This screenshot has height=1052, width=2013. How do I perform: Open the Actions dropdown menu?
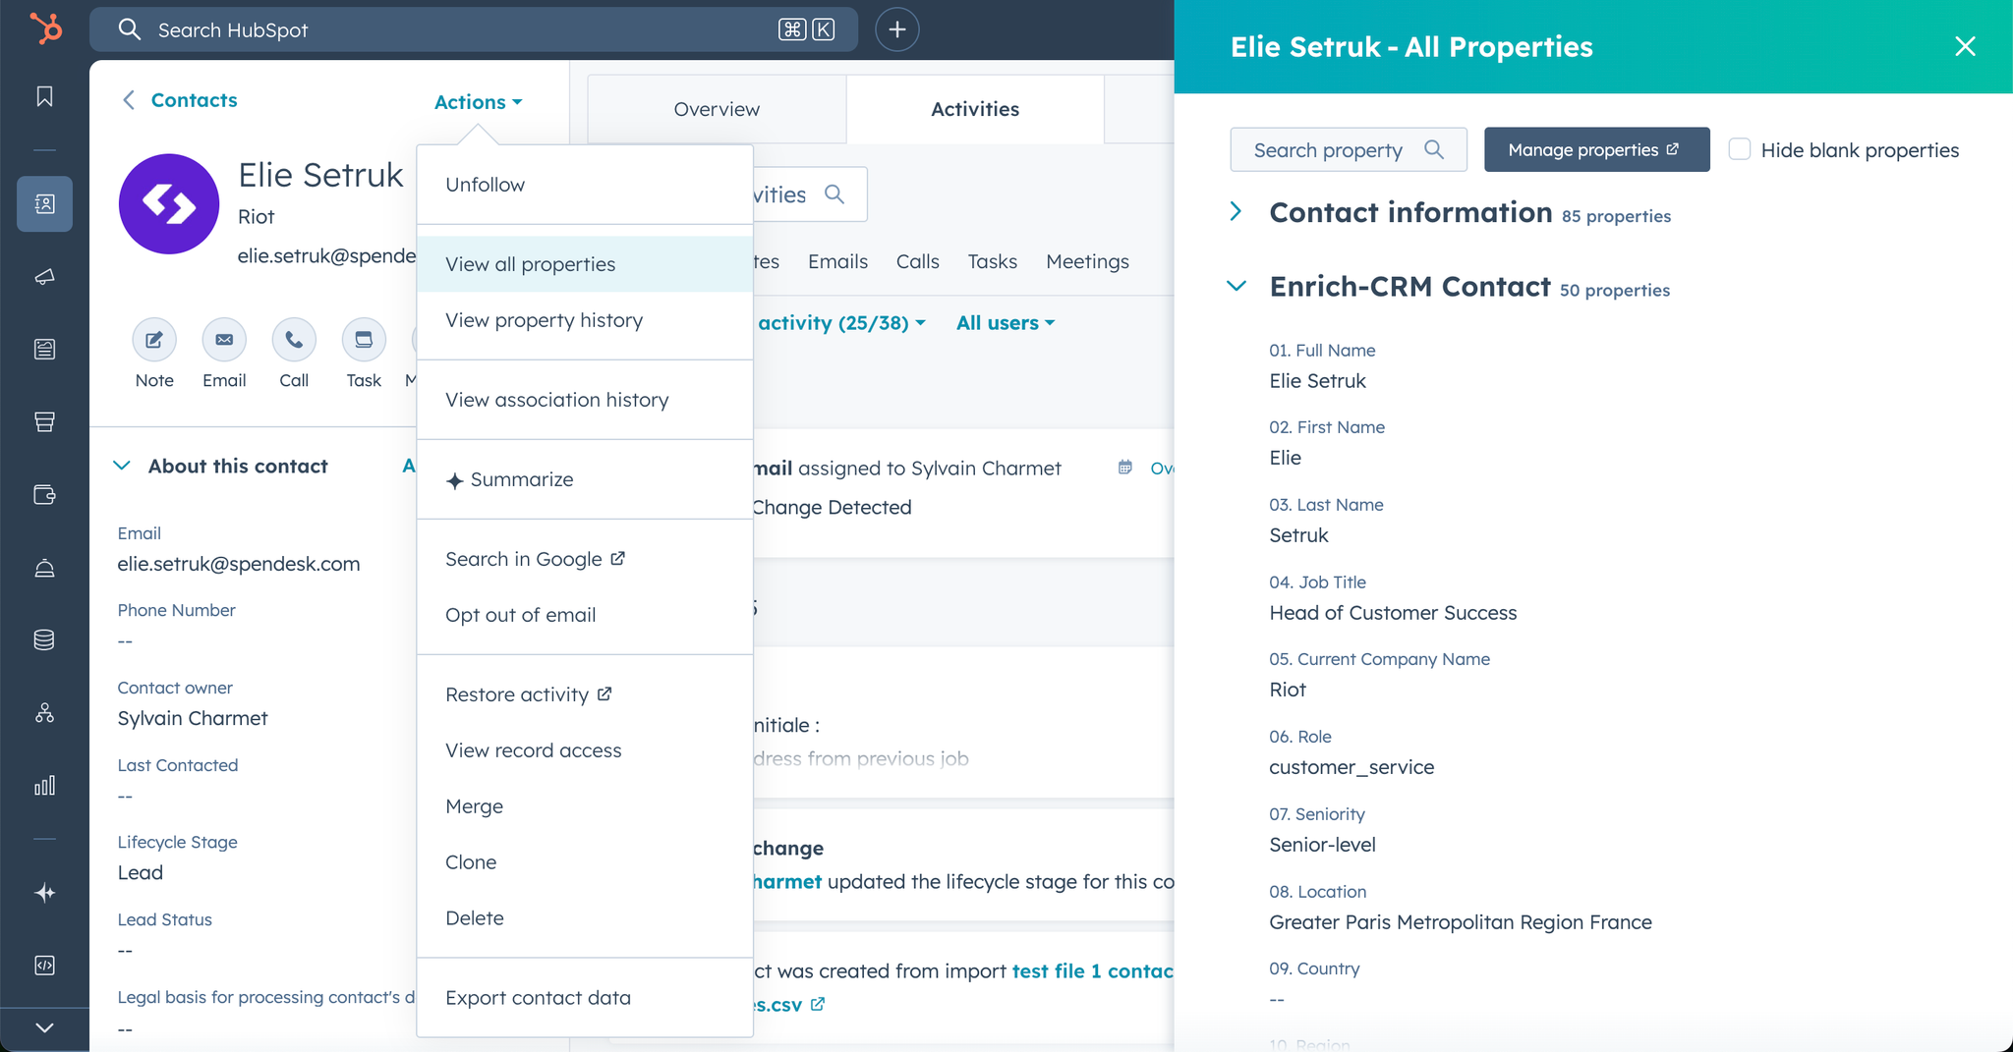point(478,101)
